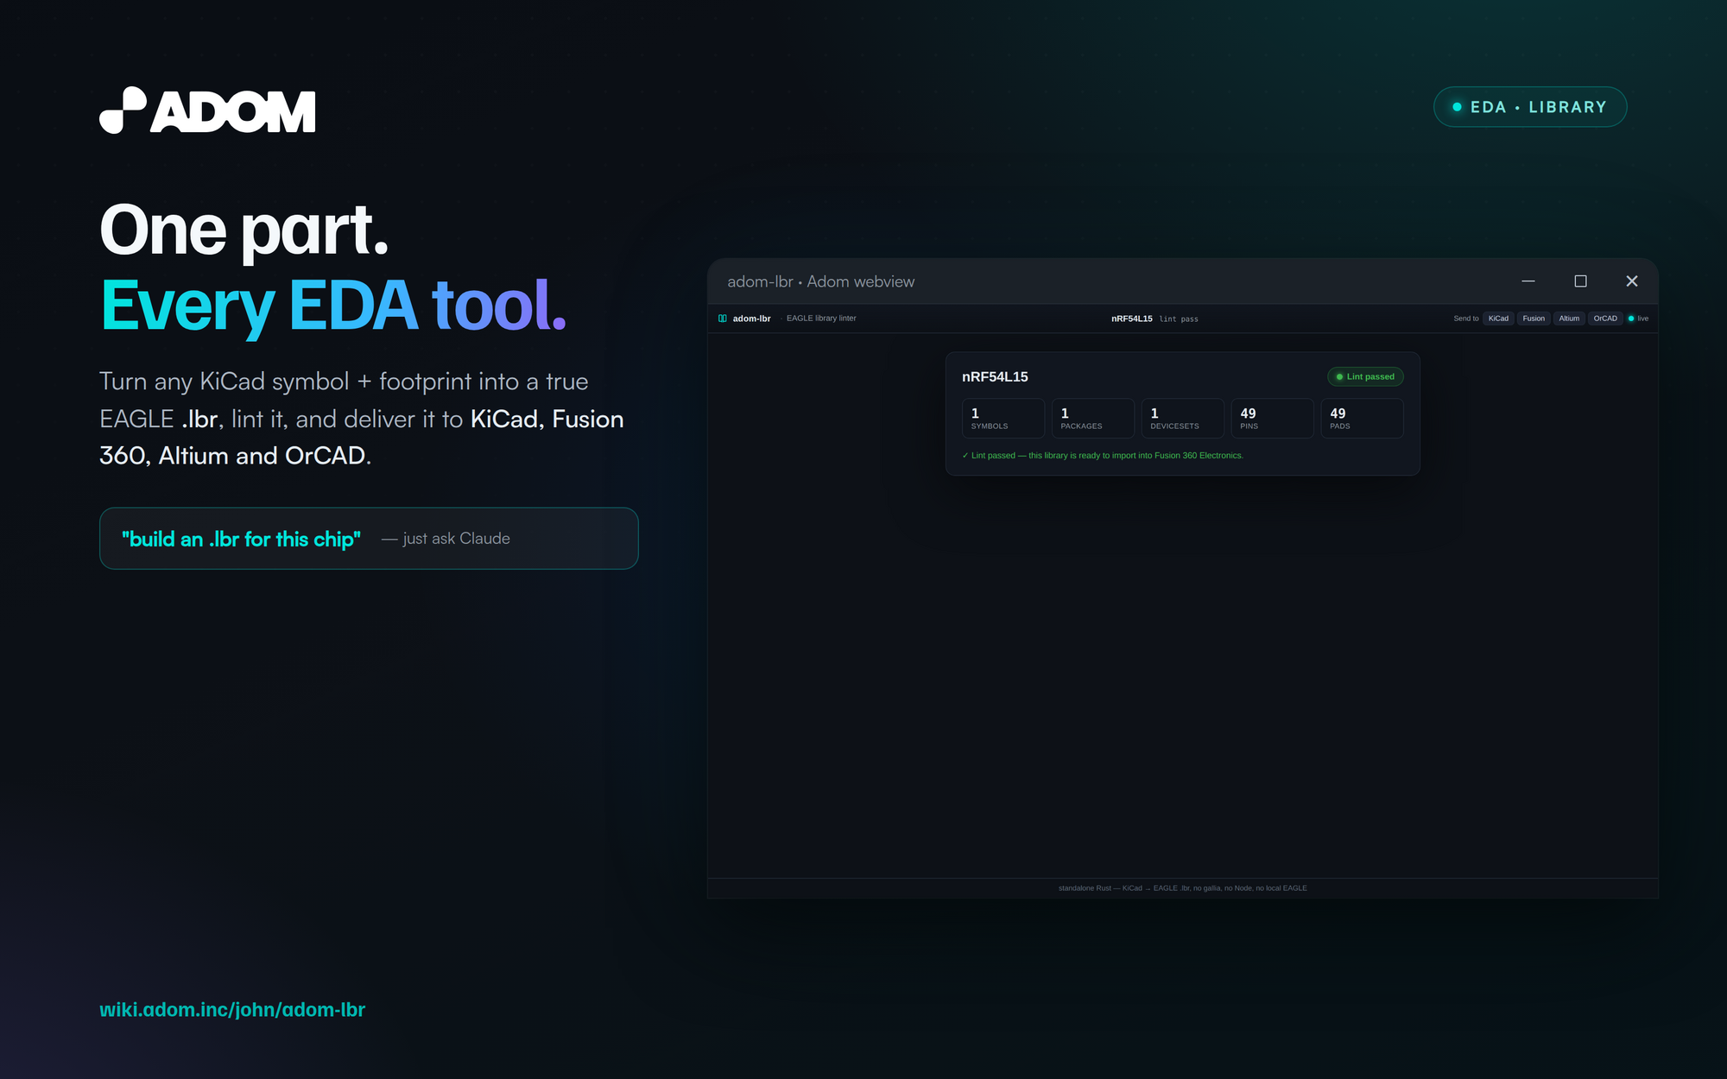Viewport: 1727px width, 1079px height.
Task: Click the EDA · LIBRARY pill badge
Action: [1530, 107]
